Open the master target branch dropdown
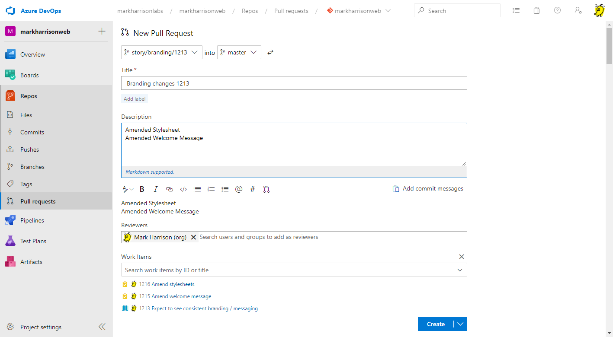This screenshot has width=613, height=337. 239,52
